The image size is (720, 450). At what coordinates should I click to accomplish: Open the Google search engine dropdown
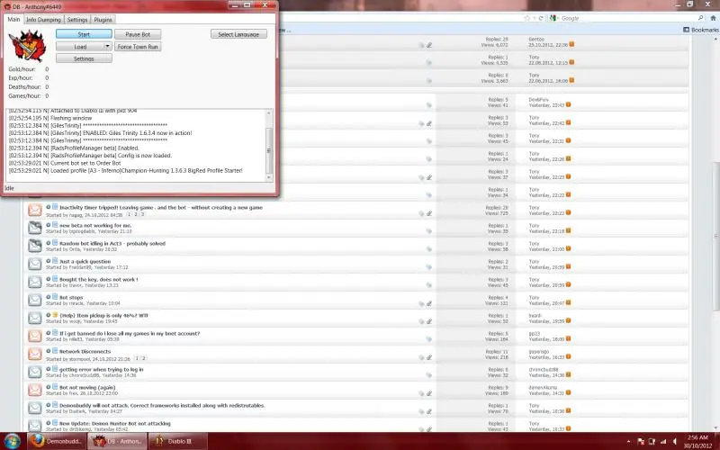(x=555, y=17)
